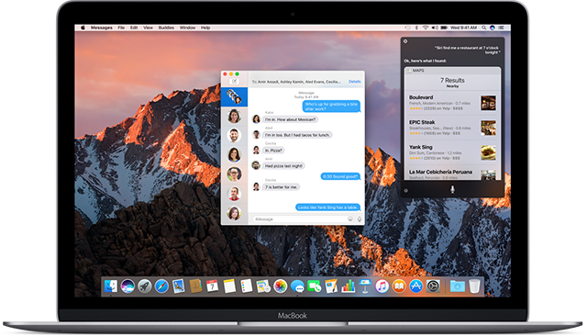Open Launchpad rocket icon in Dock
Screen dimensions: 587x336
145,286
